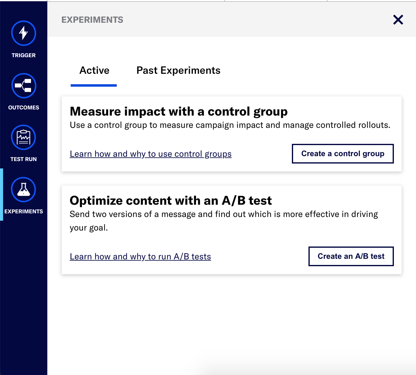Open the Trigger lightning bolt icon
The image size is (416, 375).
coord(24,33)
